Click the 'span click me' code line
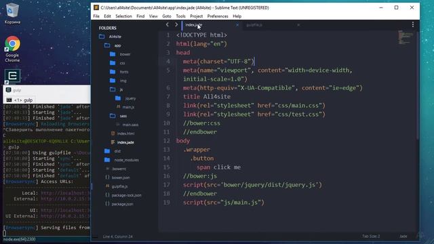The image size is (434, 244). coord(218,167)
